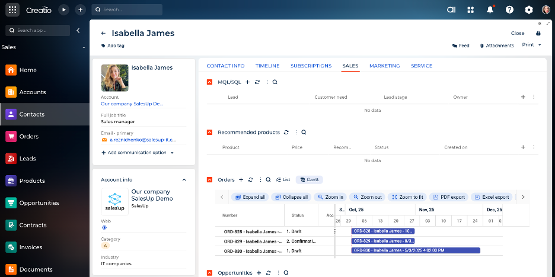
Task: Switch Orders view to Gantt
Action: (310, 179)
